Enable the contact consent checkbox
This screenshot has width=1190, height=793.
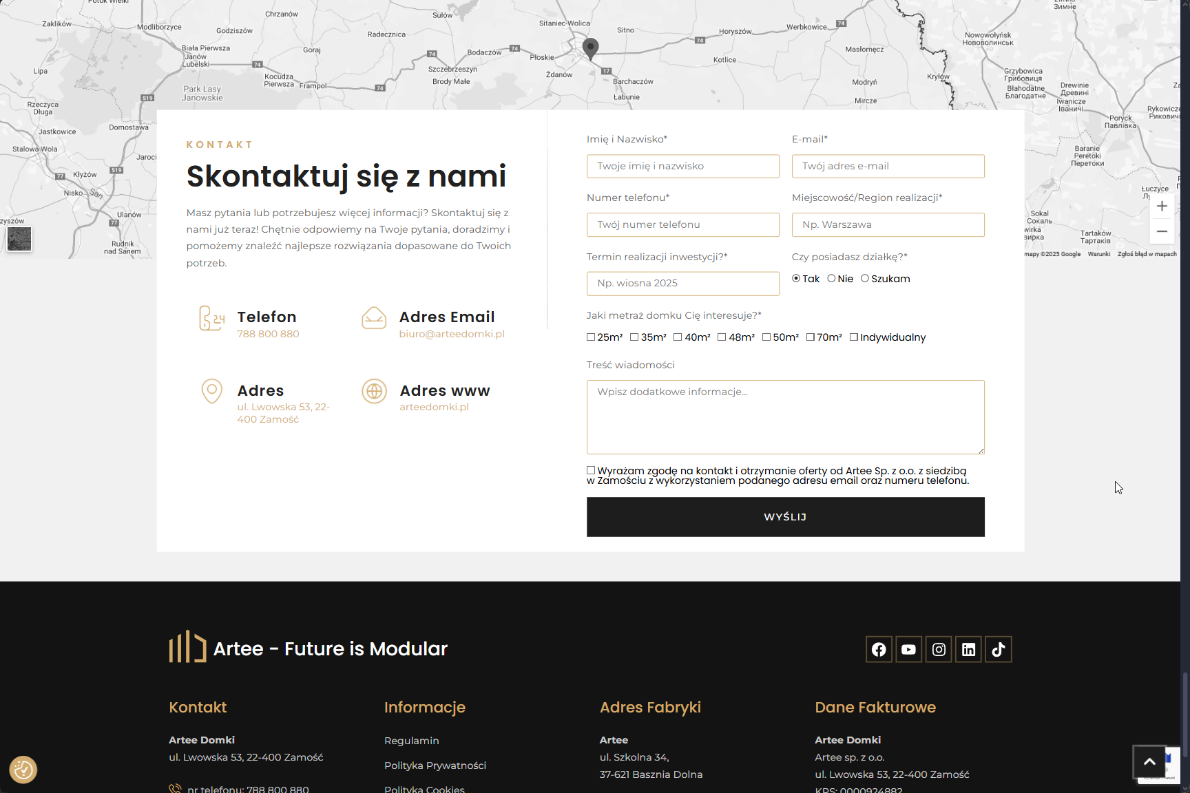(x=591, y=471)
